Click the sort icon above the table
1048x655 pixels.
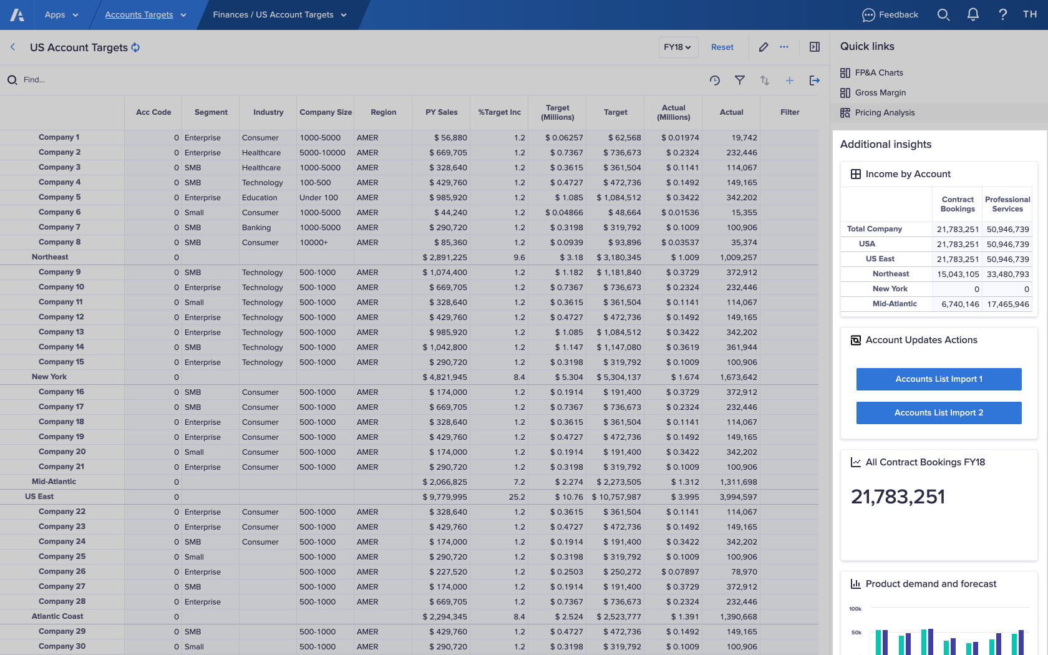coord(764,80)
